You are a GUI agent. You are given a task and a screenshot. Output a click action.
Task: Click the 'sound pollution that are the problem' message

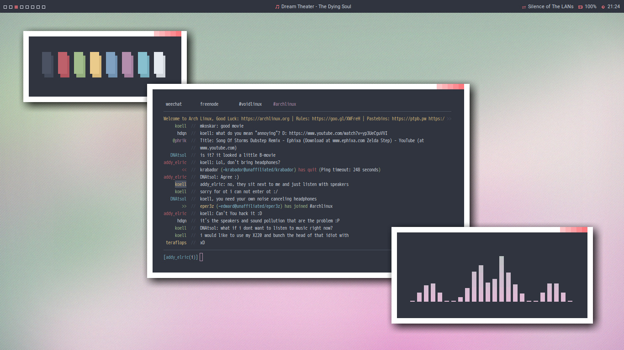[x=270, y=221]
